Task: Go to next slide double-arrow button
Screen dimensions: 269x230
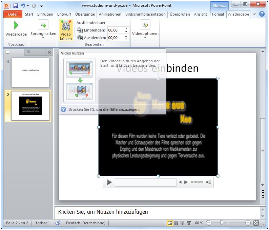Action: pos(263,196)
